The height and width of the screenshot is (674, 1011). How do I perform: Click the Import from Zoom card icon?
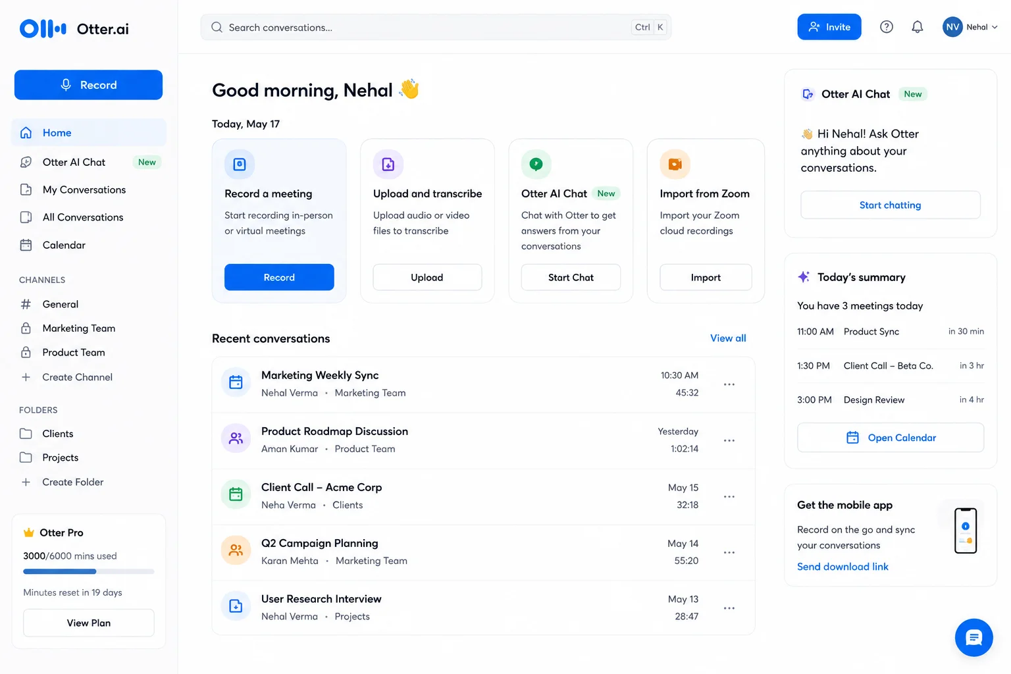coord(675,164)
